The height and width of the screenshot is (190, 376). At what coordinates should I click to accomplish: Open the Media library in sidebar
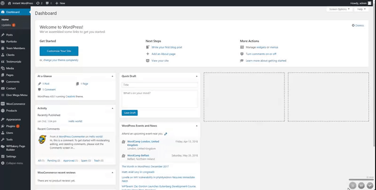click(x=10, y=68)
